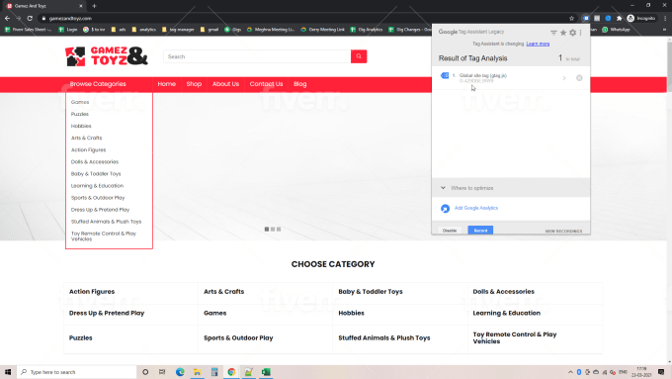Select the second slider dot
The height and width of the screenshot is (379, 672).
tap(273, 230)
